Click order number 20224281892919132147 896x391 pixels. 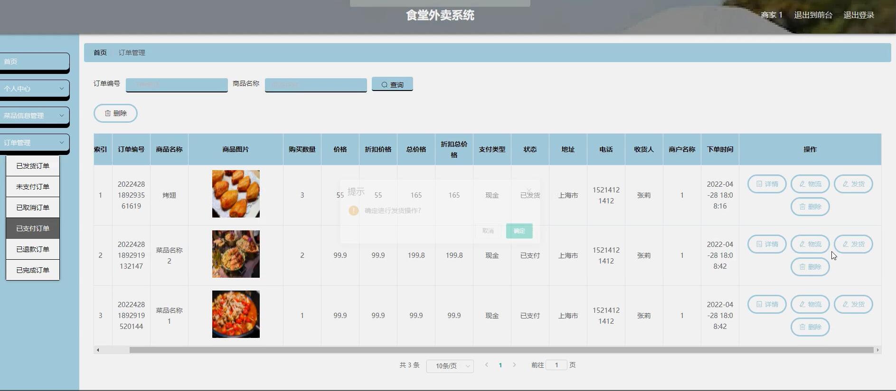click(x=131, y=255)
